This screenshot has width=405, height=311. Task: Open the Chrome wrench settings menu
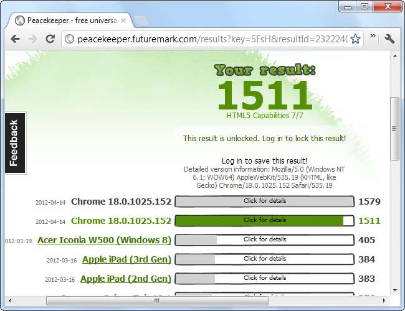pos(389,39)
